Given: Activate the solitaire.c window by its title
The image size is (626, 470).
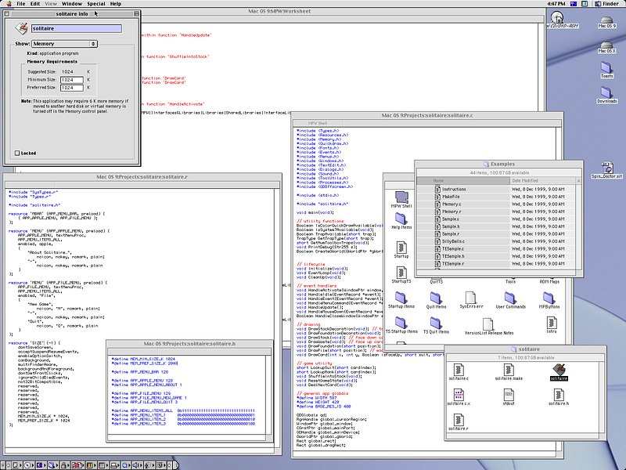Looking at the screenshot, I should 427,115.
